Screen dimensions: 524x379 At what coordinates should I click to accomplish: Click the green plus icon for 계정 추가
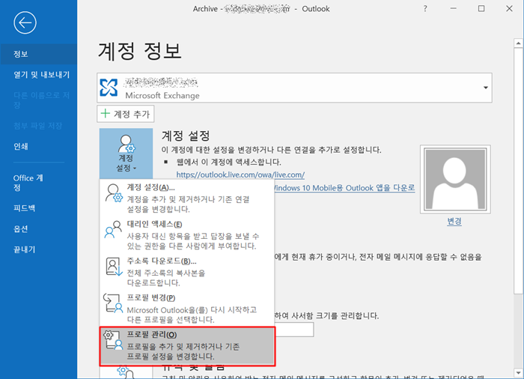[106, 113]
